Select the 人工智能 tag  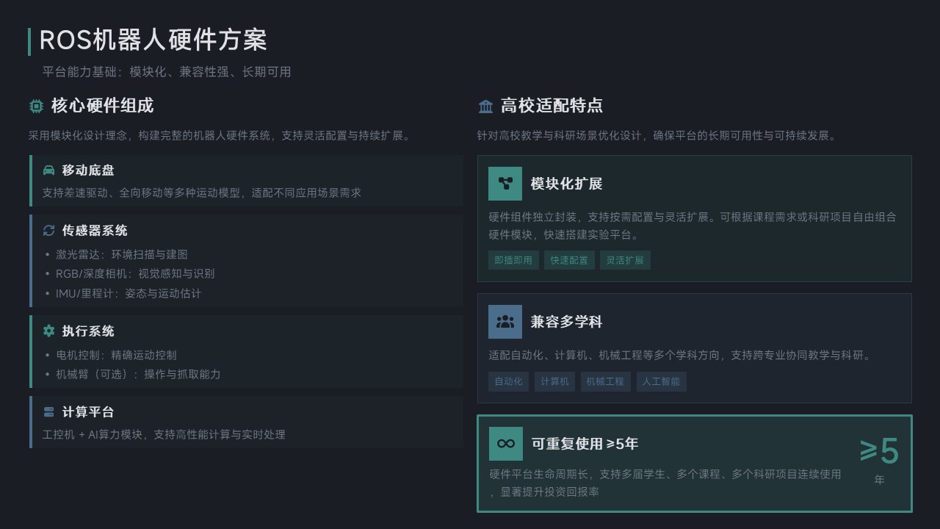(x=661, y=381)
